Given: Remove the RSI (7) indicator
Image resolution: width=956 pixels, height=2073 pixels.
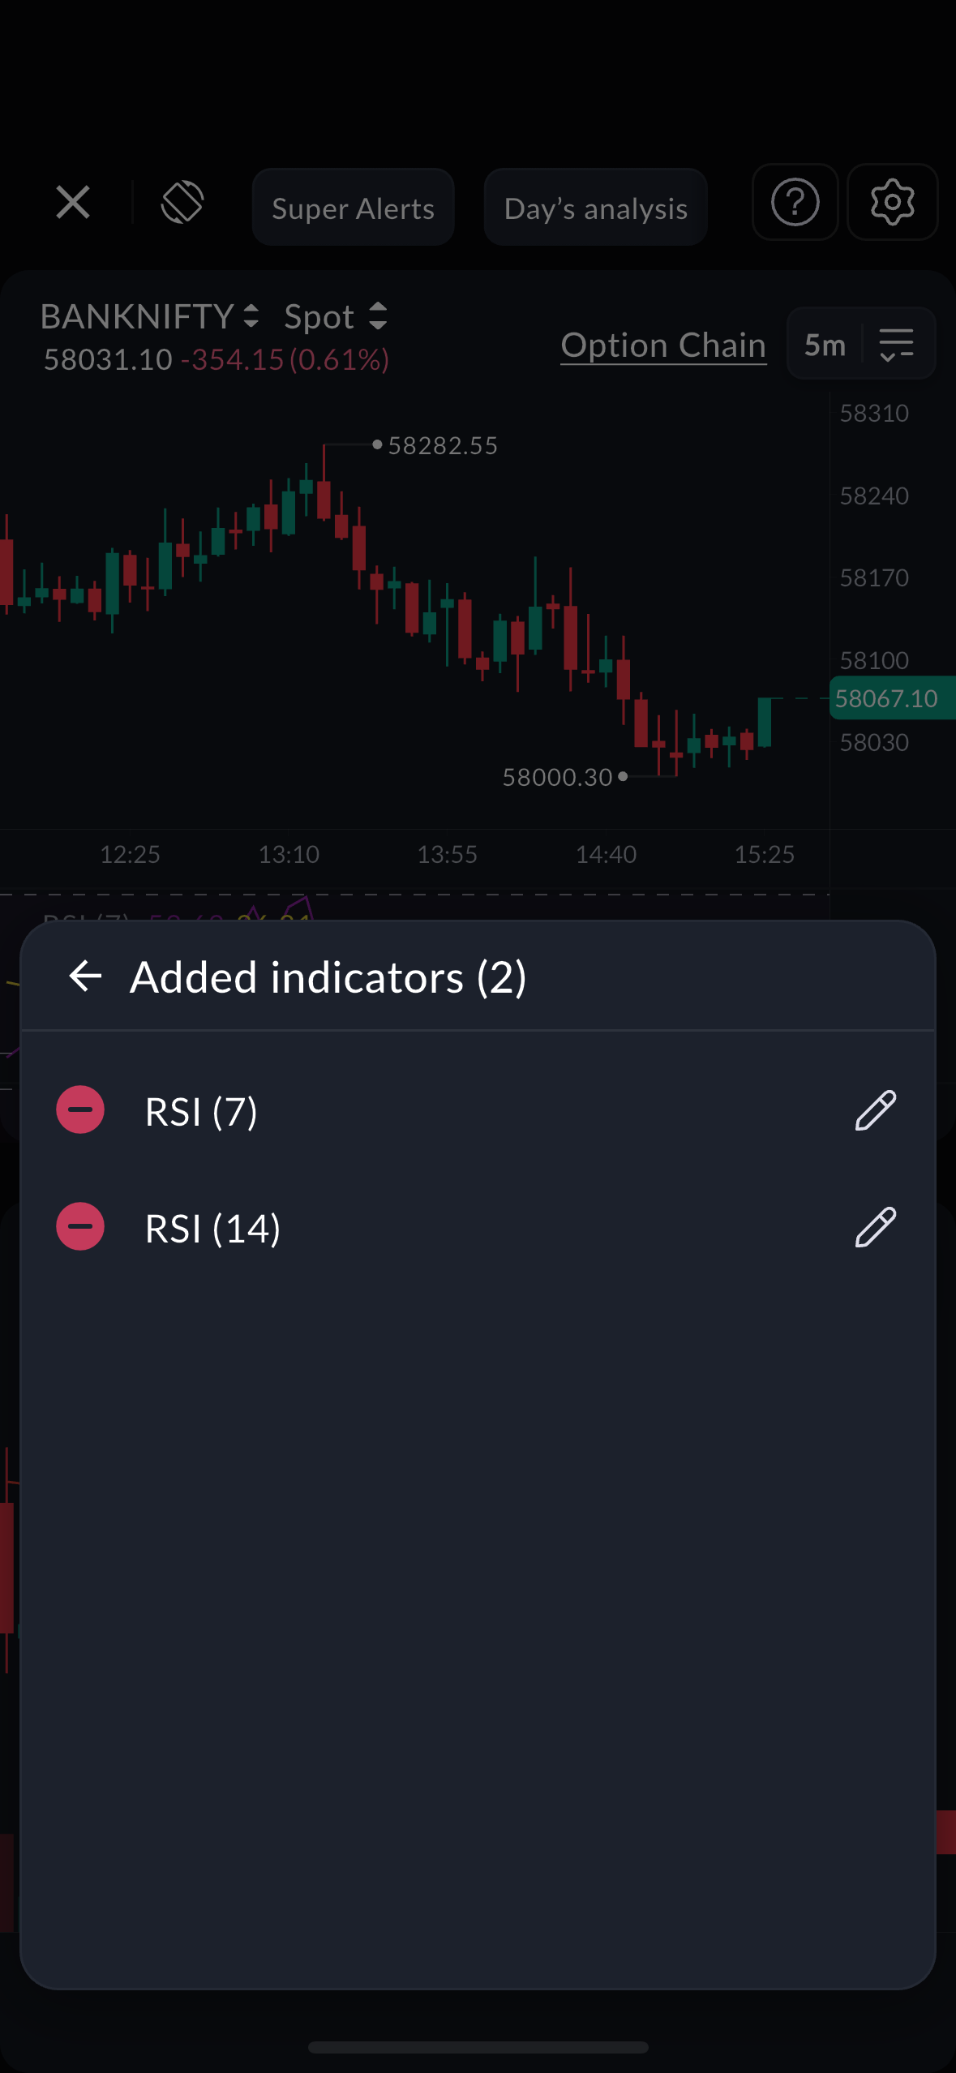Looking at the screenshot, I should point(80,1109).
